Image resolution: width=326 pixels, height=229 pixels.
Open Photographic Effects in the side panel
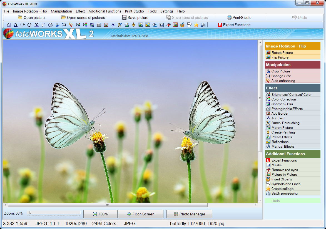[x=293, y=109]
